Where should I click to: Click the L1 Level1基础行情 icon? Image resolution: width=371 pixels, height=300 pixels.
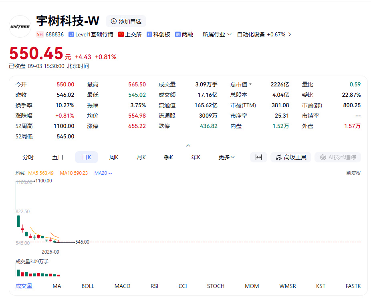click(x=71, y=34)
